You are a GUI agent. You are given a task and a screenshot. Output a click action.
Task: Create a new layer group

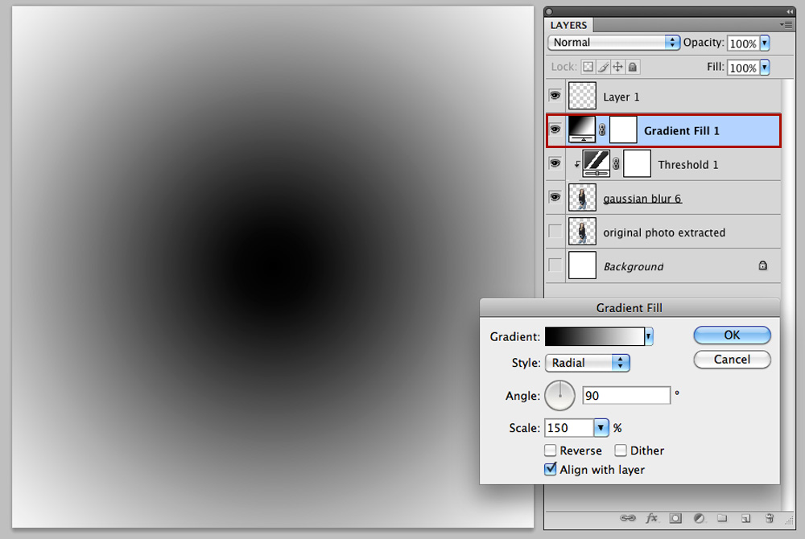point(722,518)
